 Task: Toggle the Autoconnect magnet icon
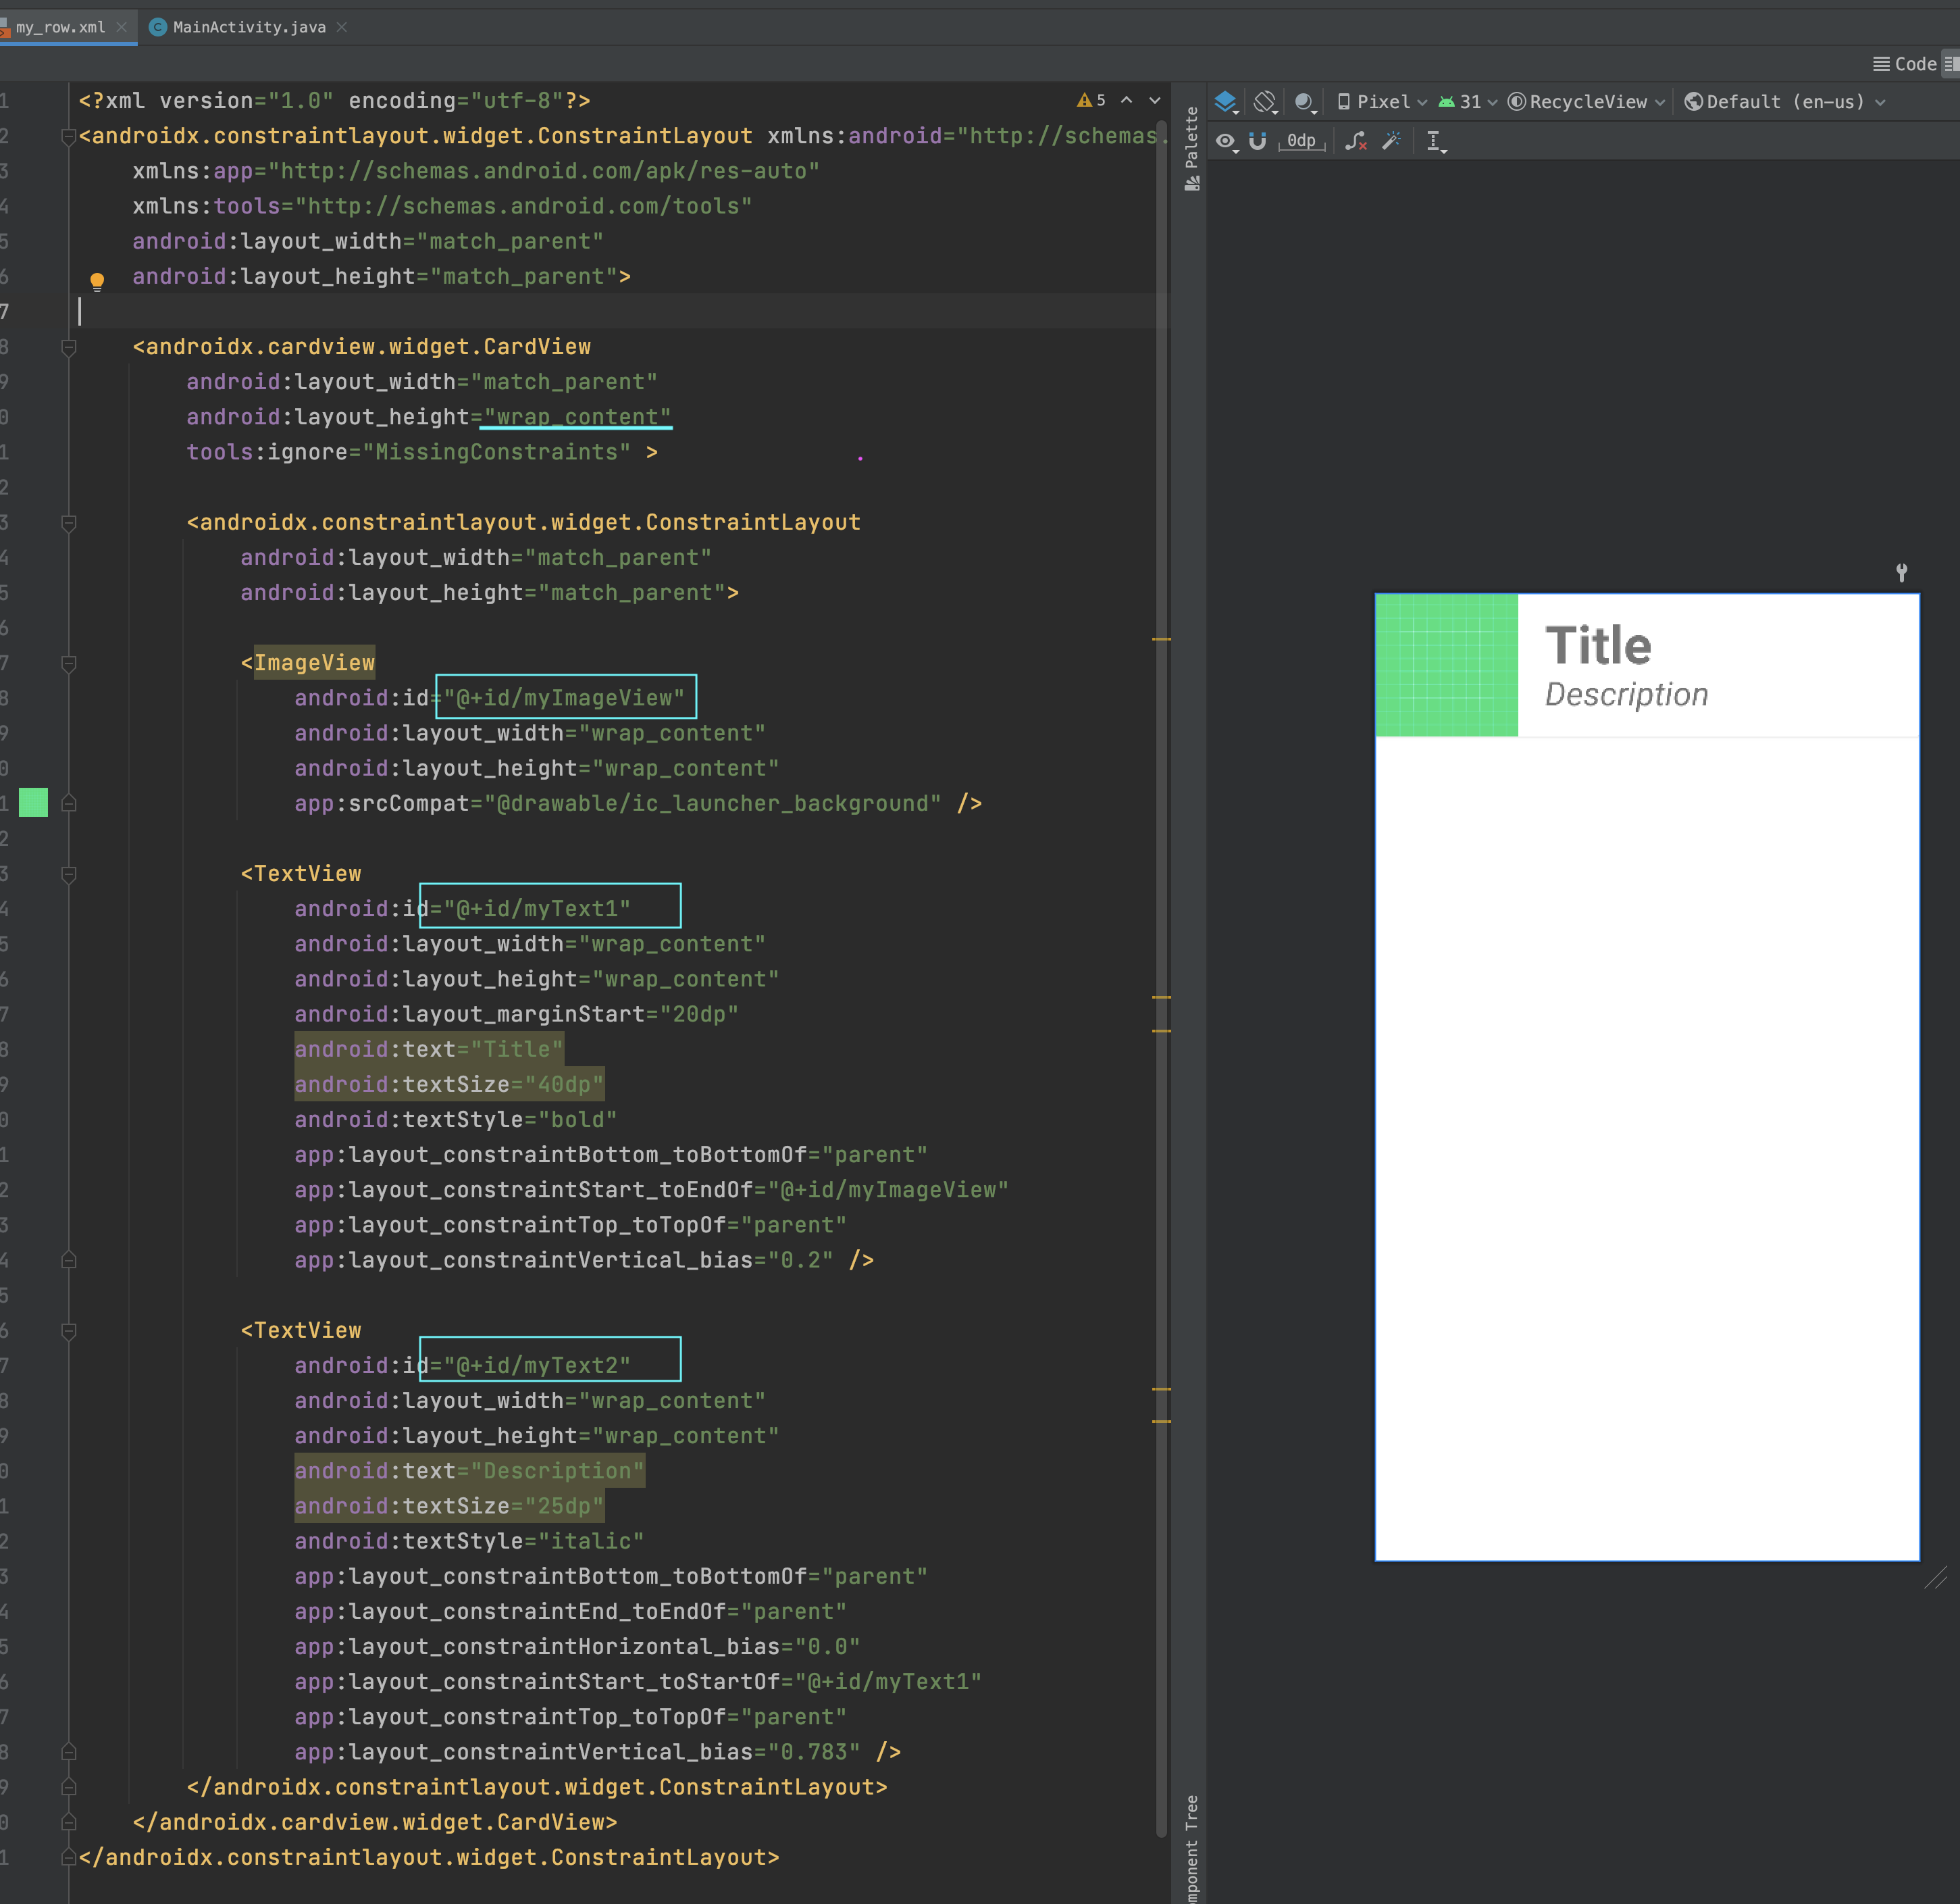coord(1258,141)
